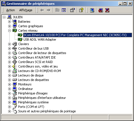
Task: Toggle console tree show/hide toolbar icon
Action: pos(64,10)
